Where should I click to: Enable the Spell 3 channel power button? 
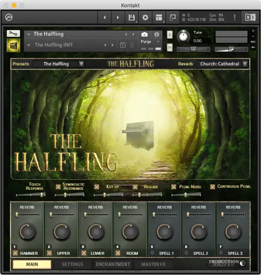point(221,253)
